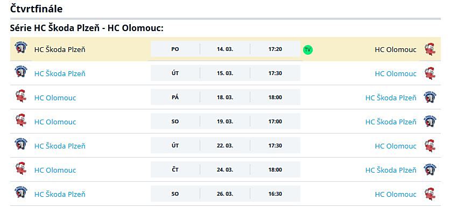Image resolution: width=450 pixels, height=215 pixels.
Task: Click Olomouc logo in the 14. 03. match row
Action: tap(430, 49)
